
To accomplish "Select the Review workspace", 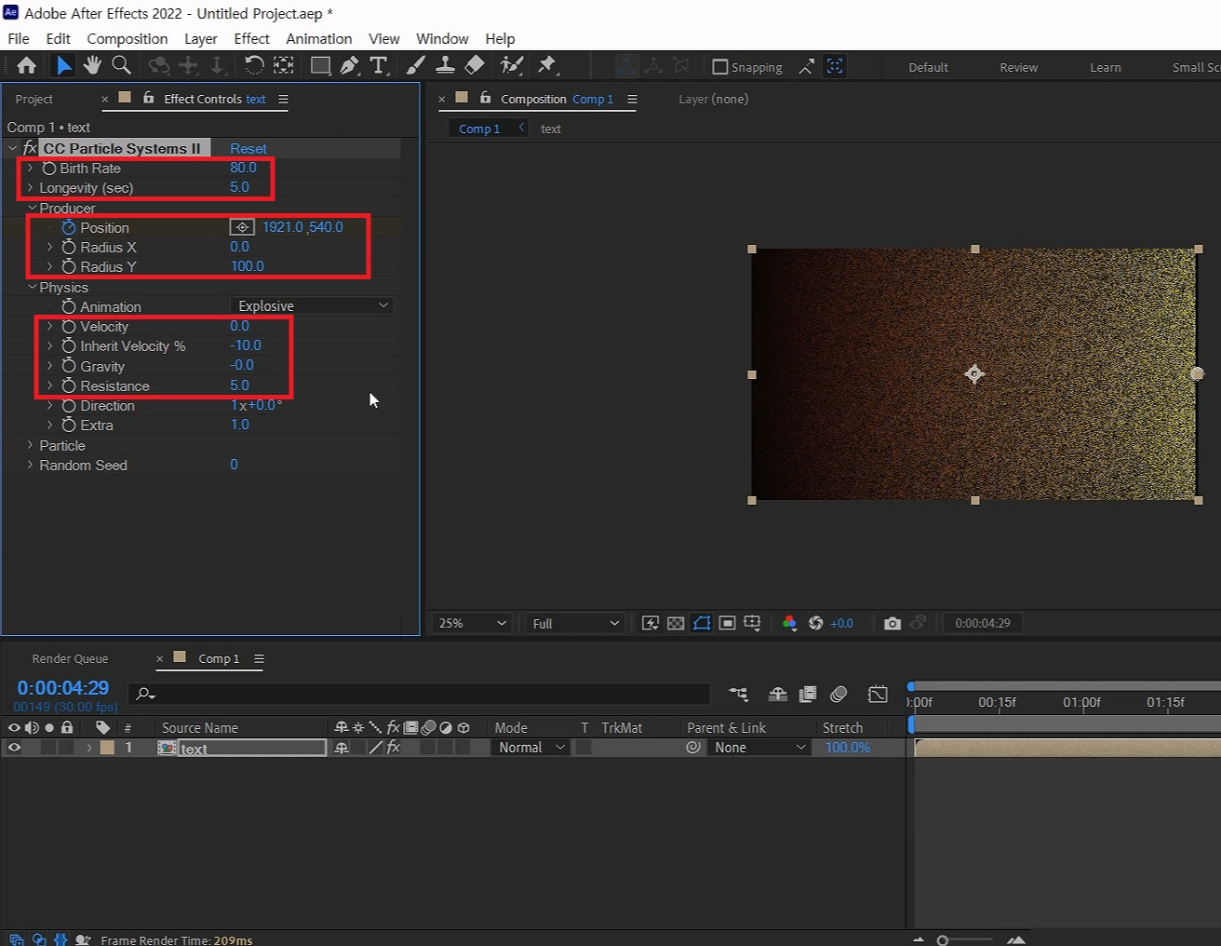I will 1018,67.
